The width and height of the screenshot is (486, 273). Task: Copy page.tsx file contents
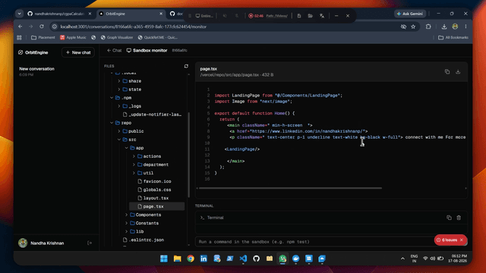(447, 72)
